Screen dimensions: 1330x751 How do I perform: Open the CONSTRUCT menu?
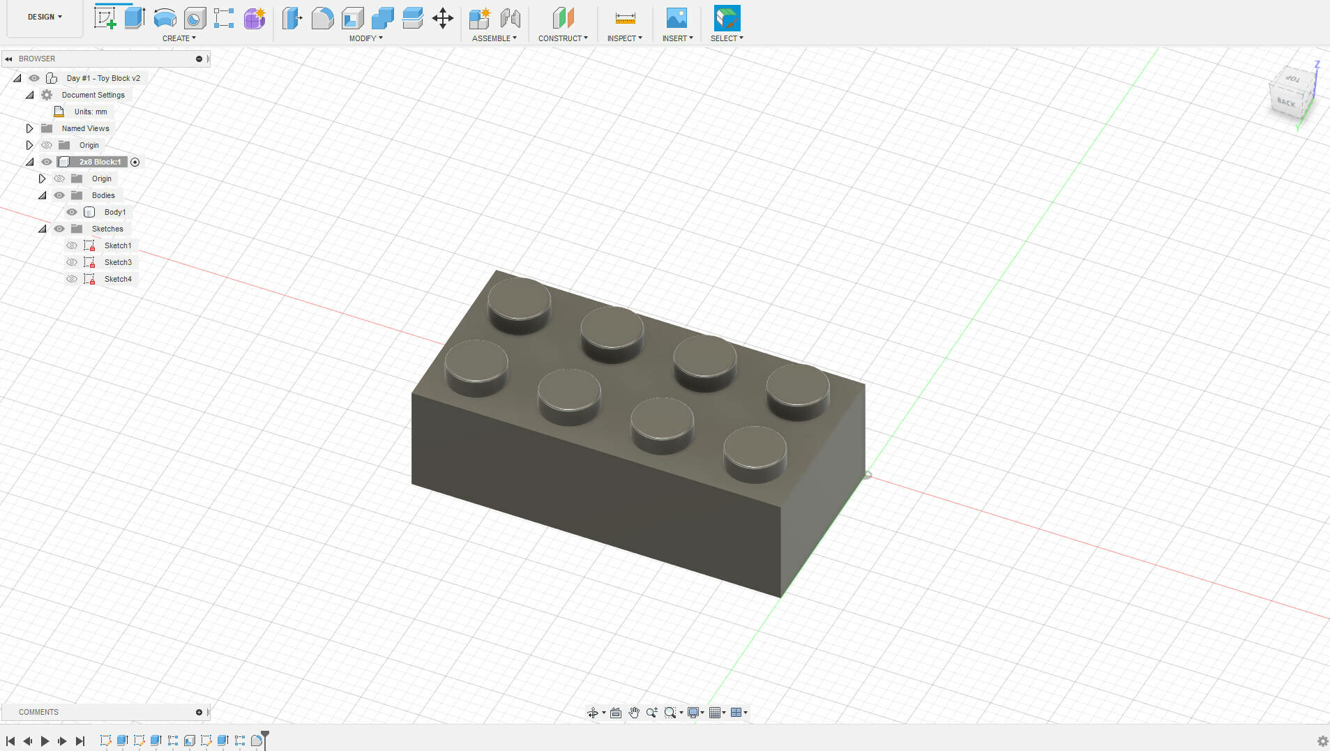[562, 38]
